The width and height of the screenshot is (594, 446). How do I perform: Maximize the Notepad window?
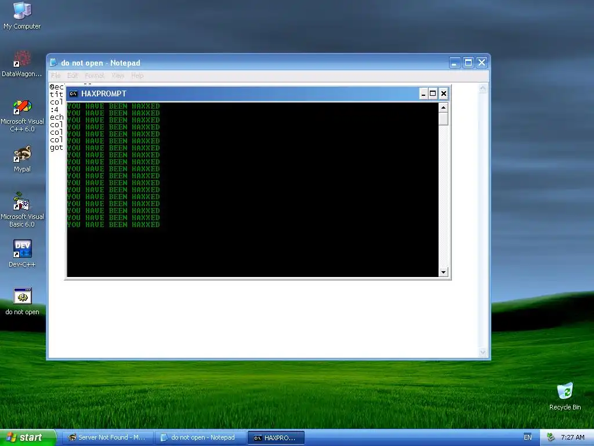click(x=468, y=63)
